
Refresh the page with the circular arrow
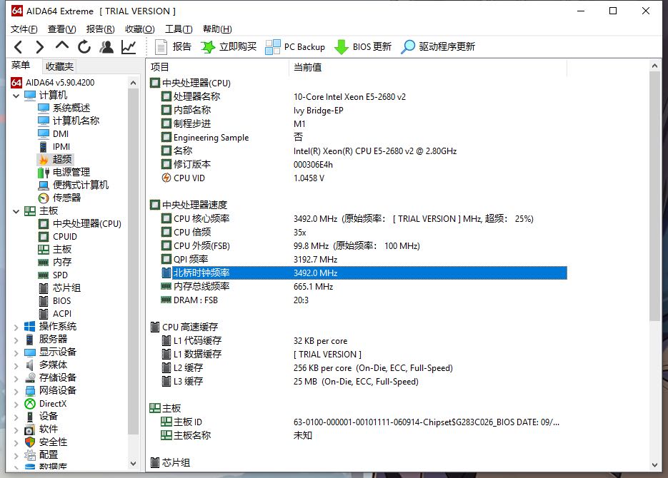(x=84, y=47)
